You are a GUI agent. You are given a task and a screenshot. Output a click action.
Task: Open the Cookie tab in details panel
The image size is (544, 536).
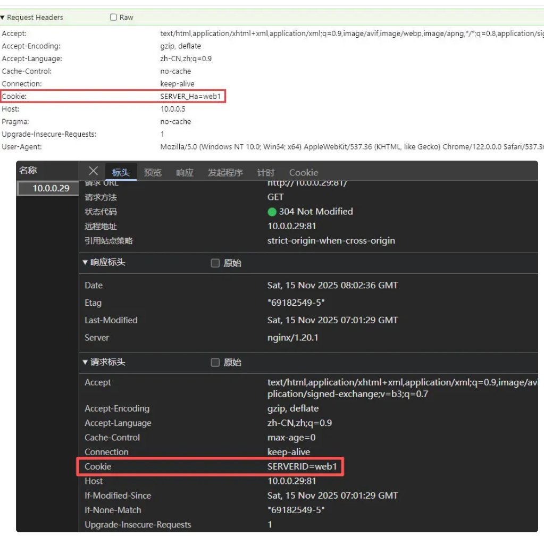pyautogui.click(x=303, y=172)
